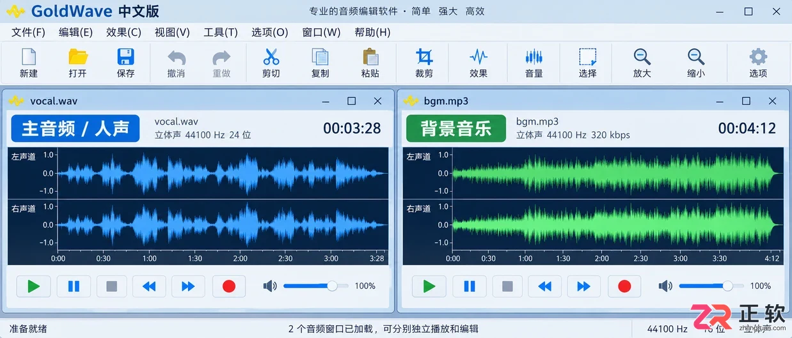Copy with the 复制 toolbar icon
Viewport: 792px width, 338px height.
(x=320, y=57)
